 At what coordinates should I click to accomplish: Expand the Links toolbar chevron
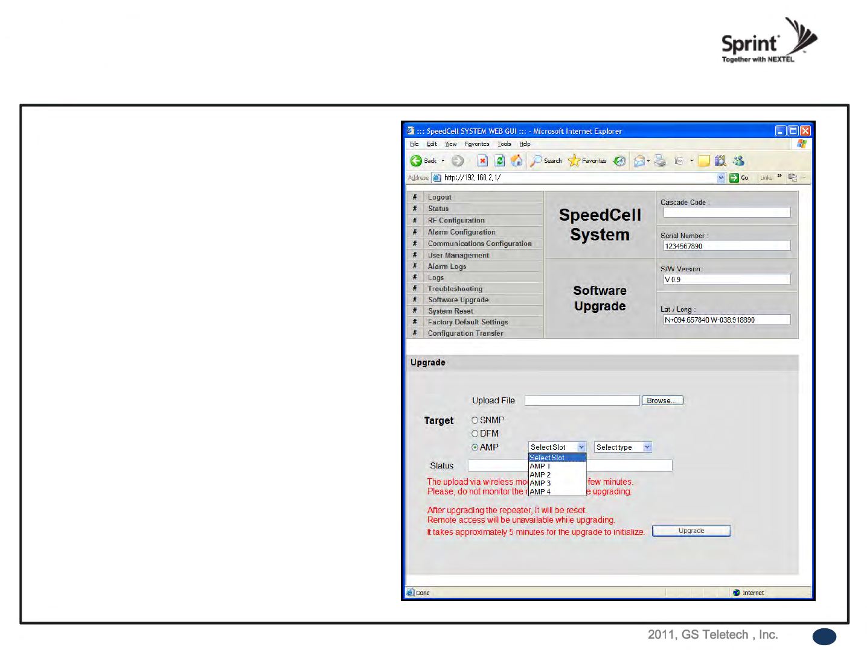[779, 176]
